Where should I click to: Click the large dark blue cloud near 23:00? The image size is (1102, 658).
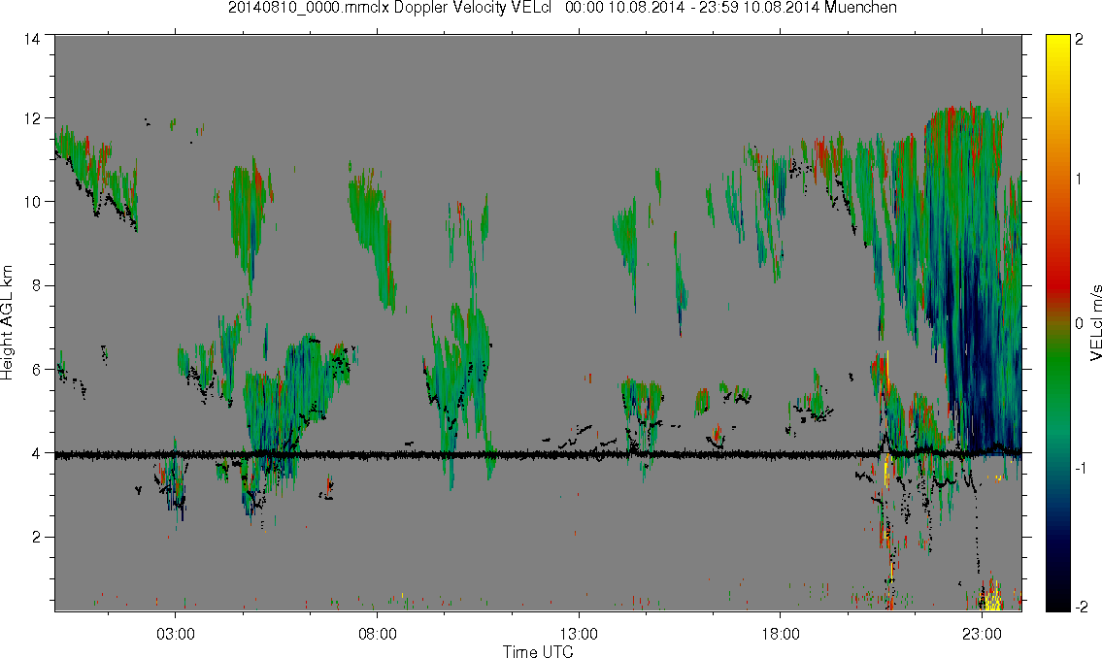[x=981, y=351]
